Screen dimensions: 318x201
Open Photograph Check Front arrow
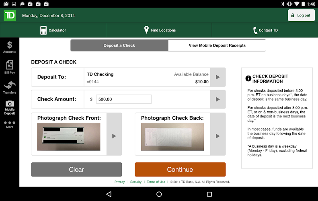pos(114,136)
